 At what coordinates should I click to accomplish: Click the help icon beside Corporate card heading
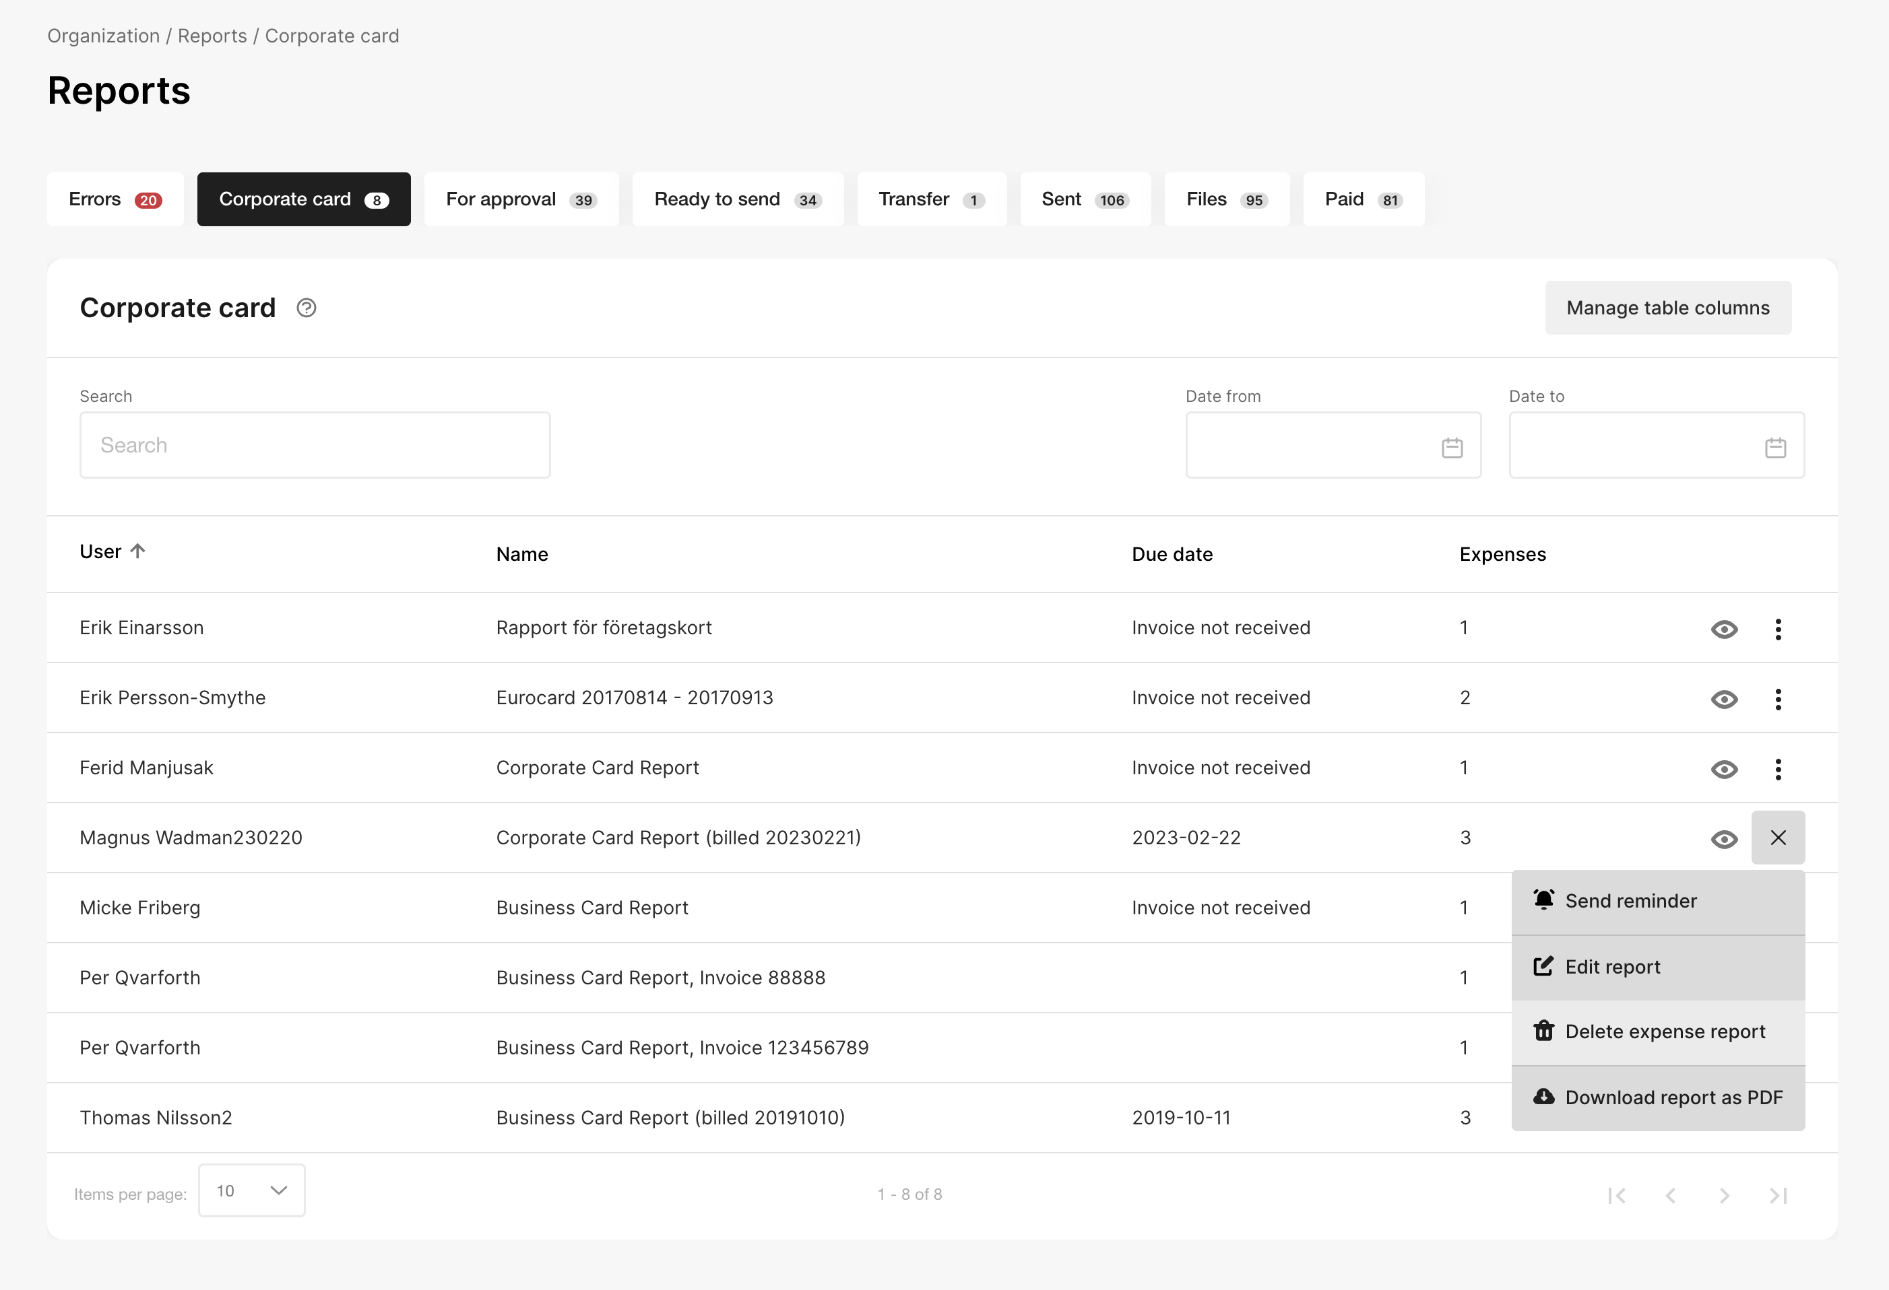coord(307,308)
